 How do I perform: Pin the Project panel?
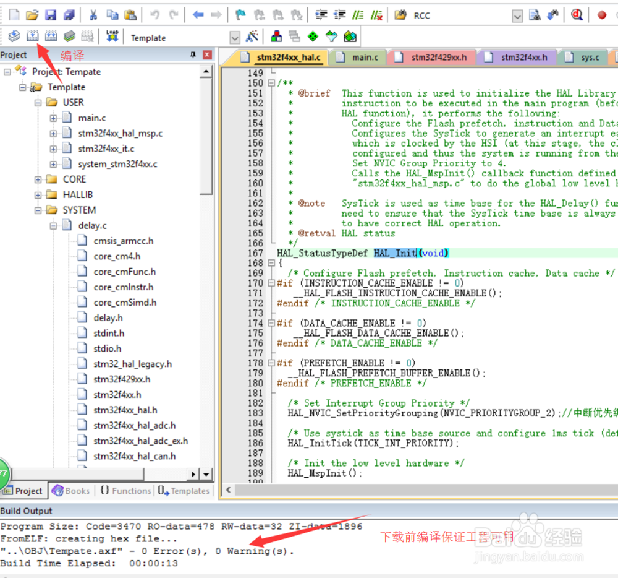(193, 55)
